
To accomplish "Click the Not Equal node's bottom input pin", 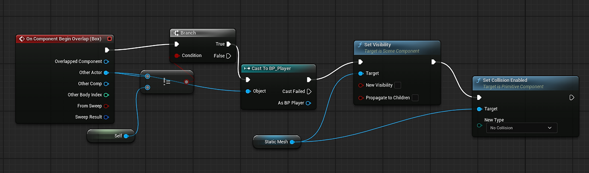I will [x=147, y=87].
